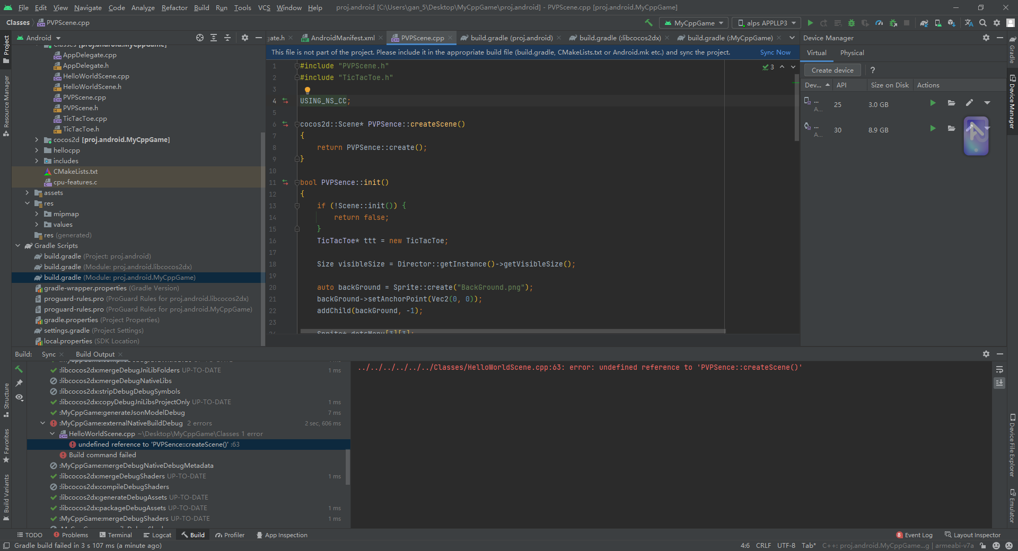Click the green Run app button
1018x551 pixels.
click(810, 23)
